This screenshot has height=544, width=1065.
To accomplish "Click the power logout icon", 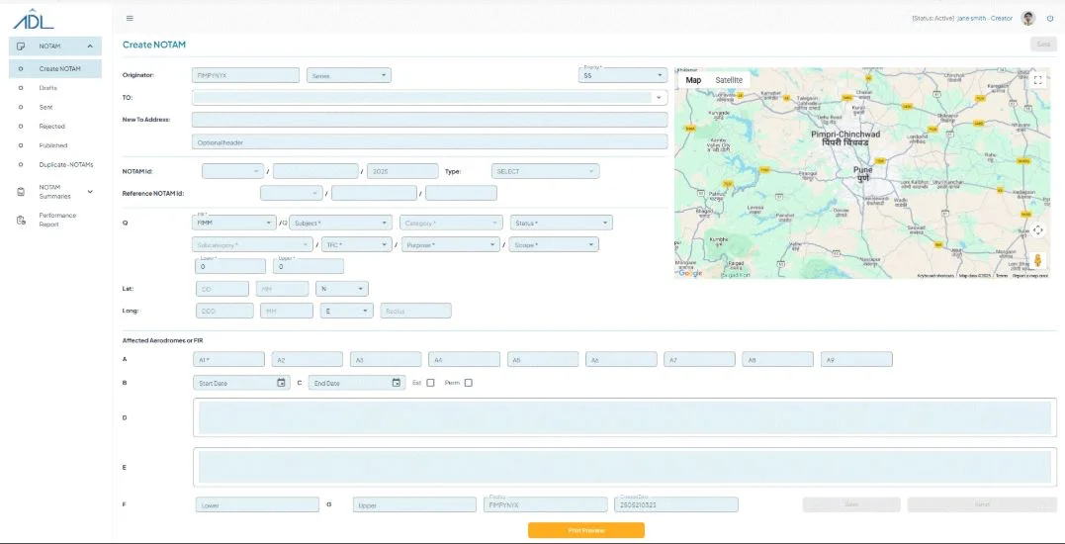I will click(1050, 19).
